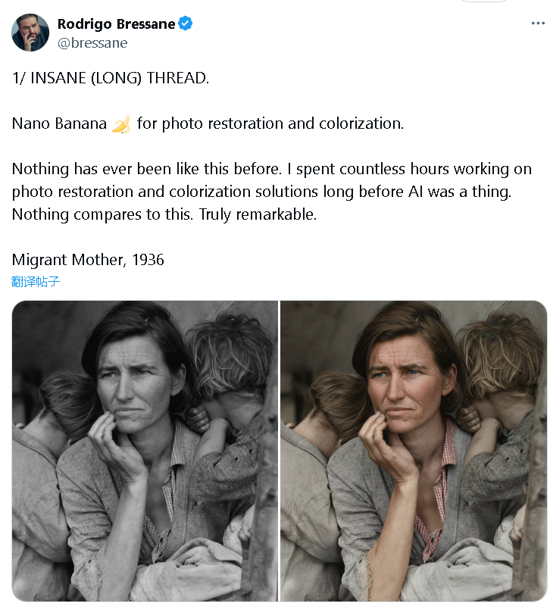This screenshot has width=550, height=606.
Task: Translate the post via 翻译帖子 link
Action: point(36,281)
